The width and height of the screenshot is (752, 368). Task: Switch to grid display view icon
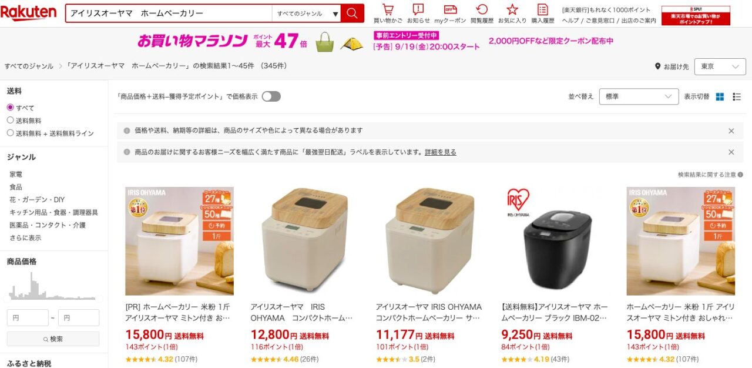tap(720, 96)
